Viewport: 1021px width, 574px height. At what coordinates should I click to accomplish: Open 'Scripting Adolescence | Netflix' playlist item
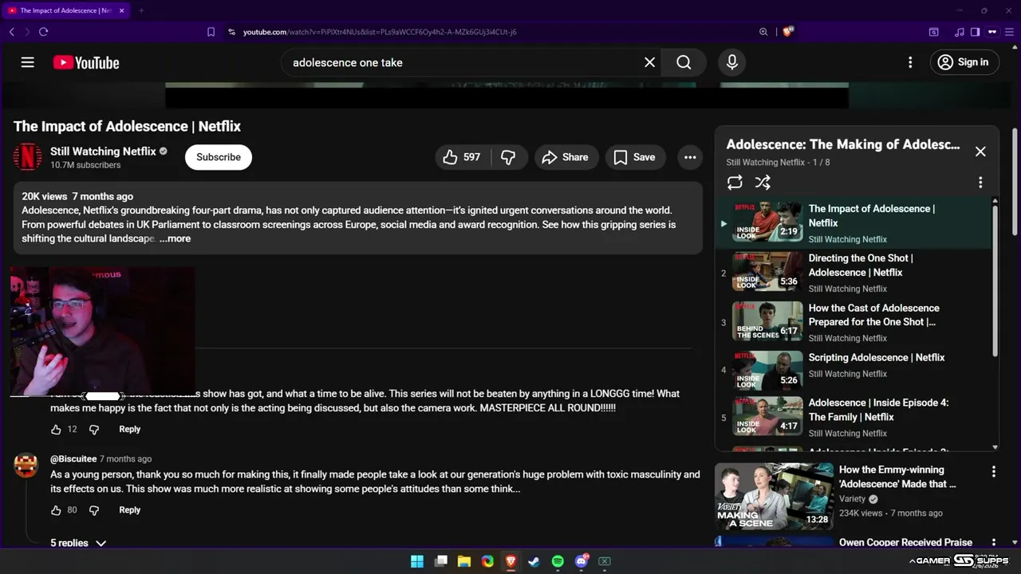click(x=853, y=369)
